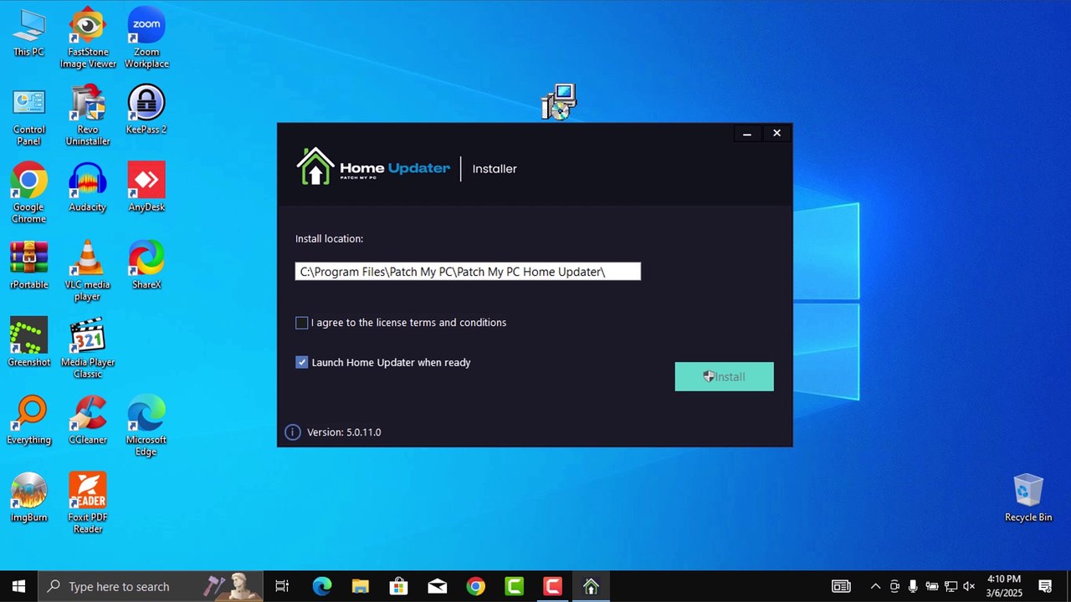Open the taskbar clock and date
Image resolution: width=1071 pixels, height=602 pixels.
pyautogui.click(x=1004, y=586)
